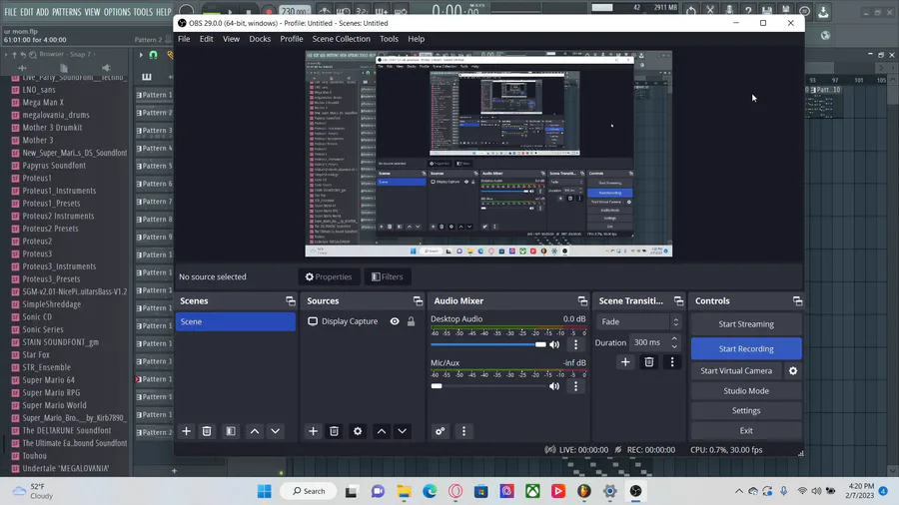Increase transition duration with up arrow

click(x=674, y=339)
